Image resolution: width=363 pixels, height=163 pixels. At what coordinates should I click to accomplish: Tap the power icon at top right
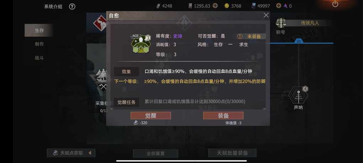[x=335, y=4]
